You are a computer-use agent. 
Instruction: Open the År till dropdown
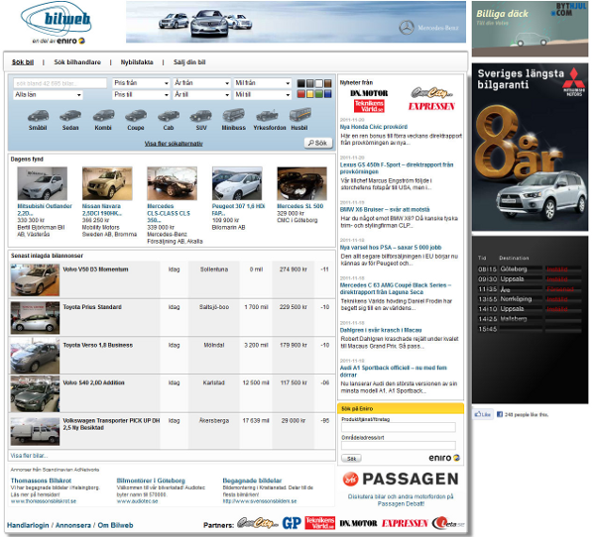(202, 95)
